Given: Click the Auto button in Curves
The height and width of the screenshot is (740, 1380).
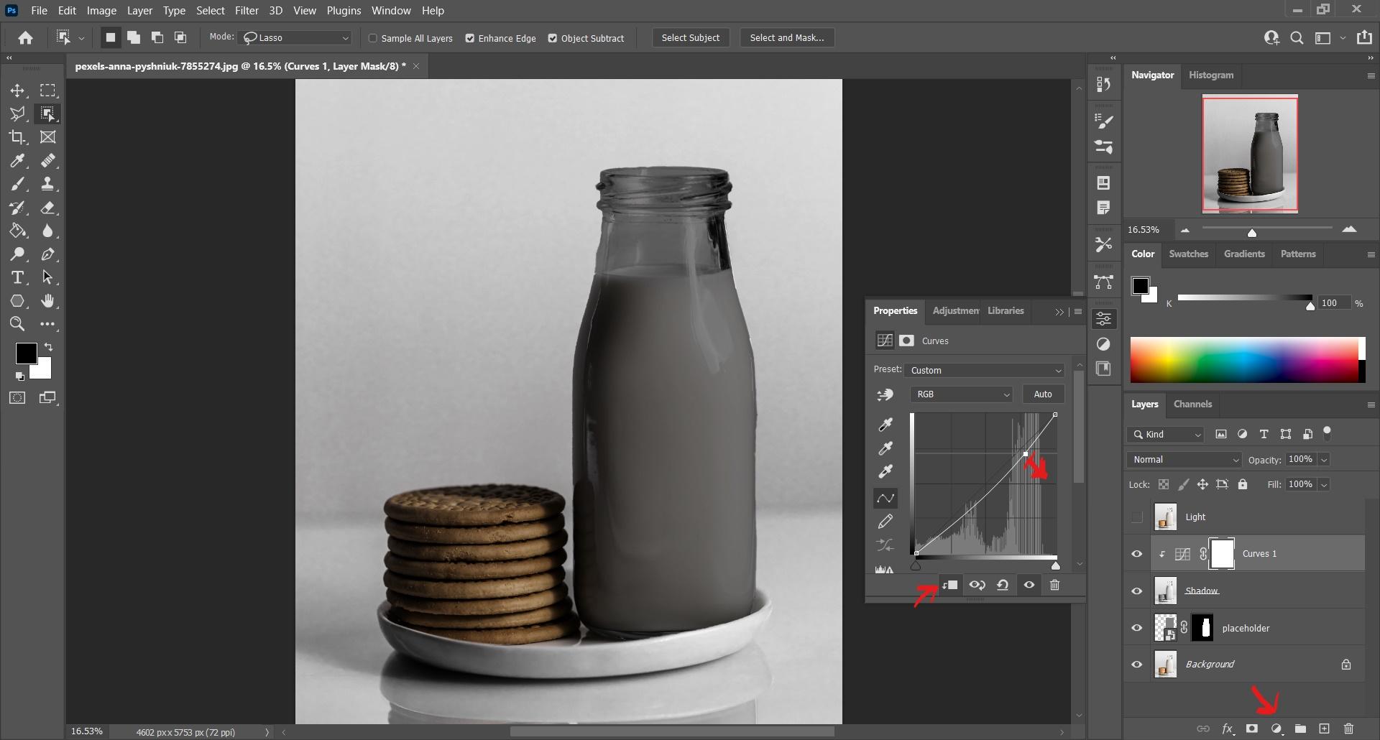Looking at the screenshot, I should coord(1043,394).
